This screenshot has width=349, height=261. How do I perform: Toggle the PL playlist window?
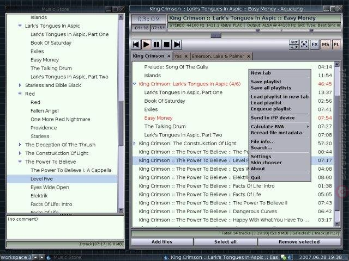point(336,45)
